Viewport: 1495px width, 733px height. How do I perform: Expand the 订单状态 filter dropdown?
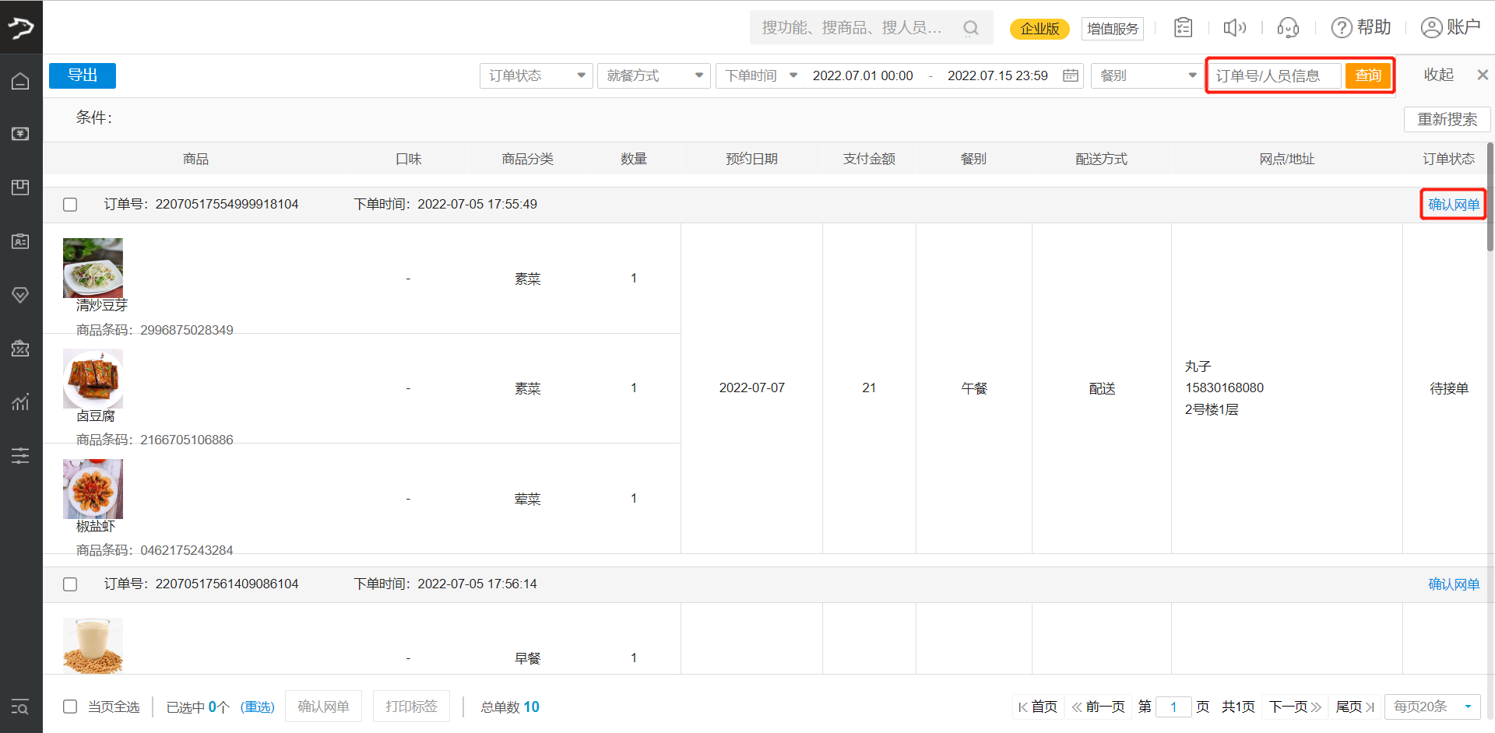click(x=536, y=75)
